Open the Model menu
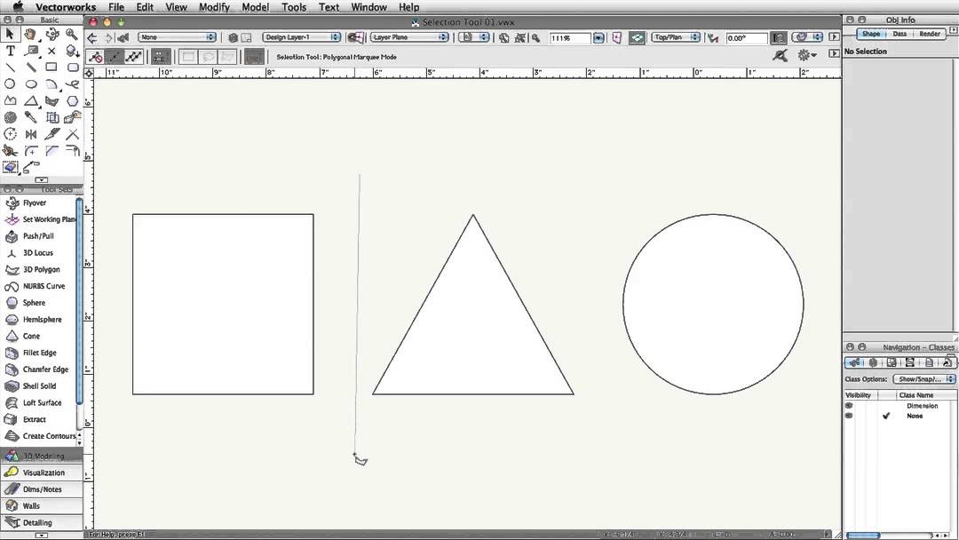 coord(255,7)
